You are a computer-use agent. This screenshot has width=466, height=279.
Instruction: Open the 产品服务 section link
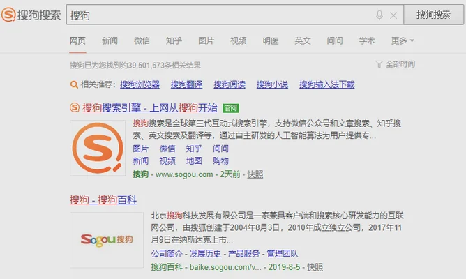point(243,253)
